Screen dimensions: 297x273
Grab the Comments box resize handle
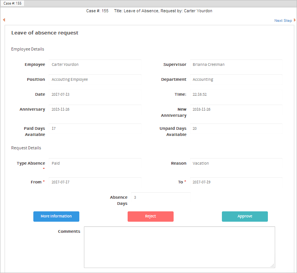point(272,265)
